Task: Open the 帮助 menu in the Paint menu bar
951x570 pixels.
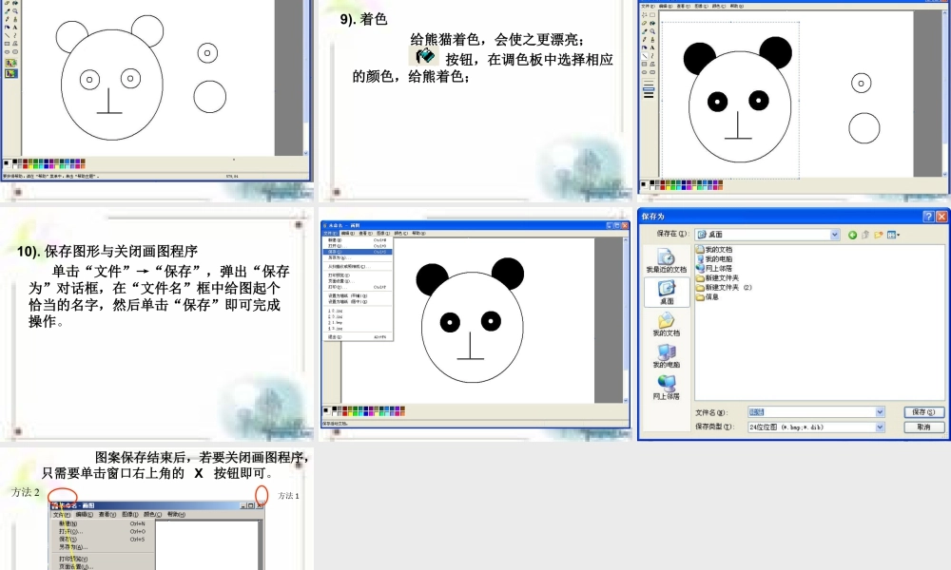Action: click(734, 4)
